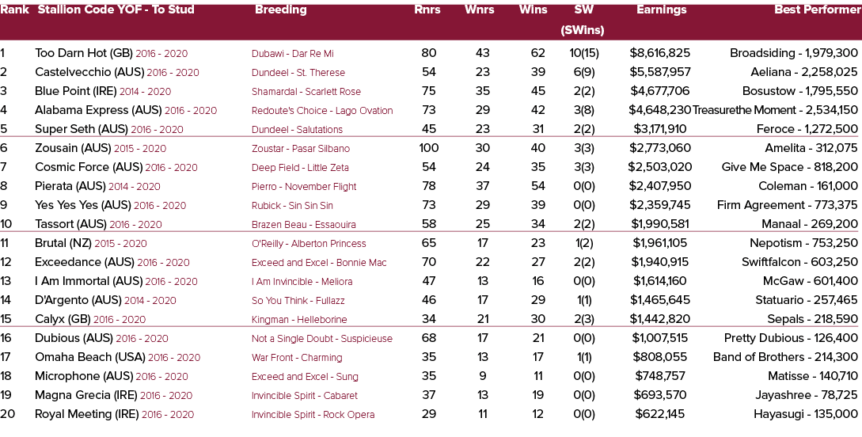Click breeding Exceed and Excel - Sung
Viewport: 862px width, 437px height.
point(305,377)
